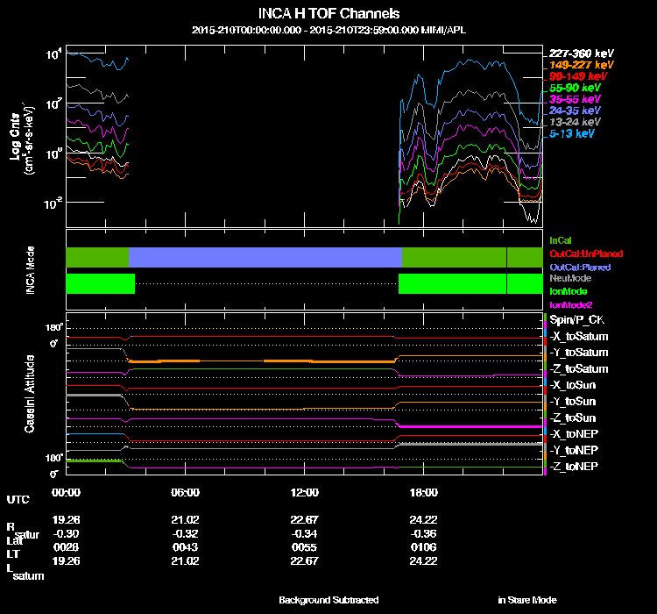Viewport: 657px width, 614px height.
Task: Select the -X_toSaturn attitude label
Action: click(579, 337)
